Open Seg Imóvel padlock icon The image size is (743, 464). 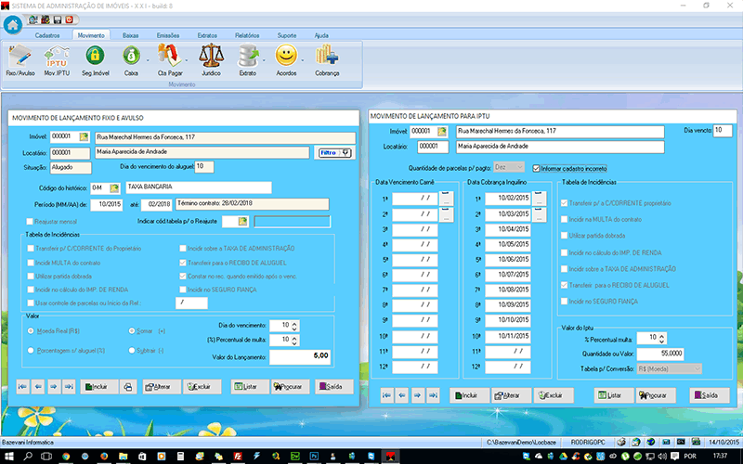[96, 60]
